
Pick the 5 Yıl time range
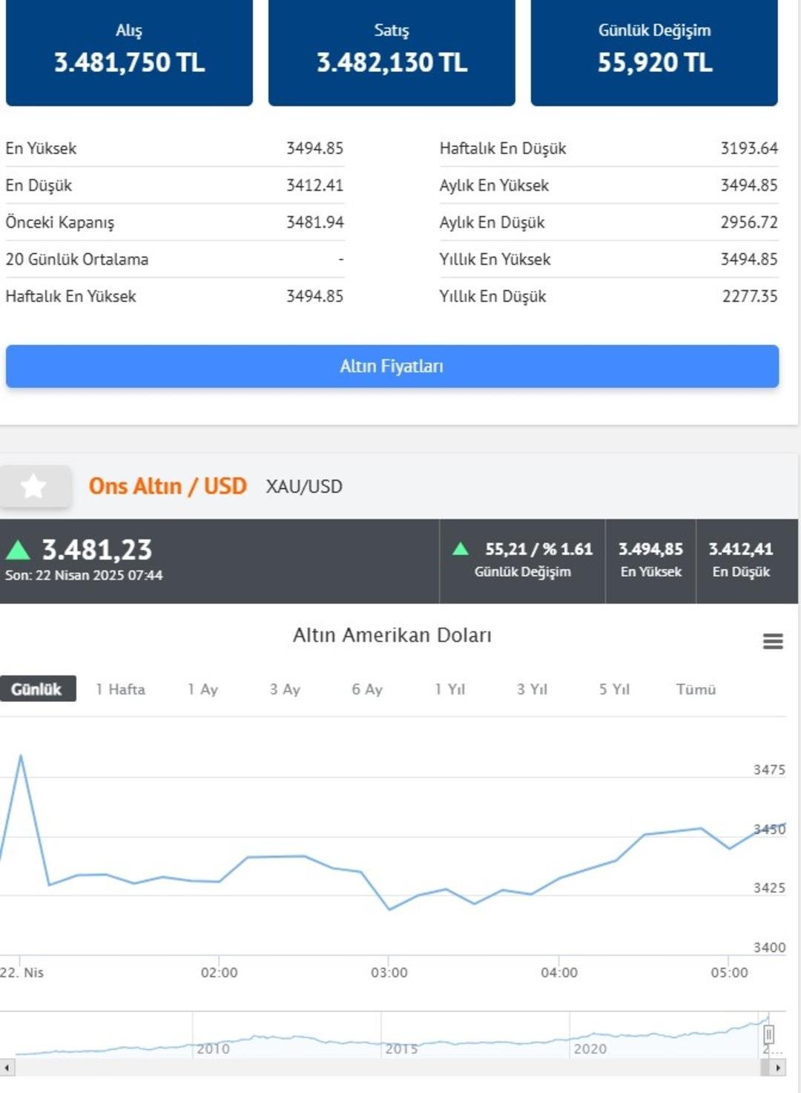(x=614, y=689)
